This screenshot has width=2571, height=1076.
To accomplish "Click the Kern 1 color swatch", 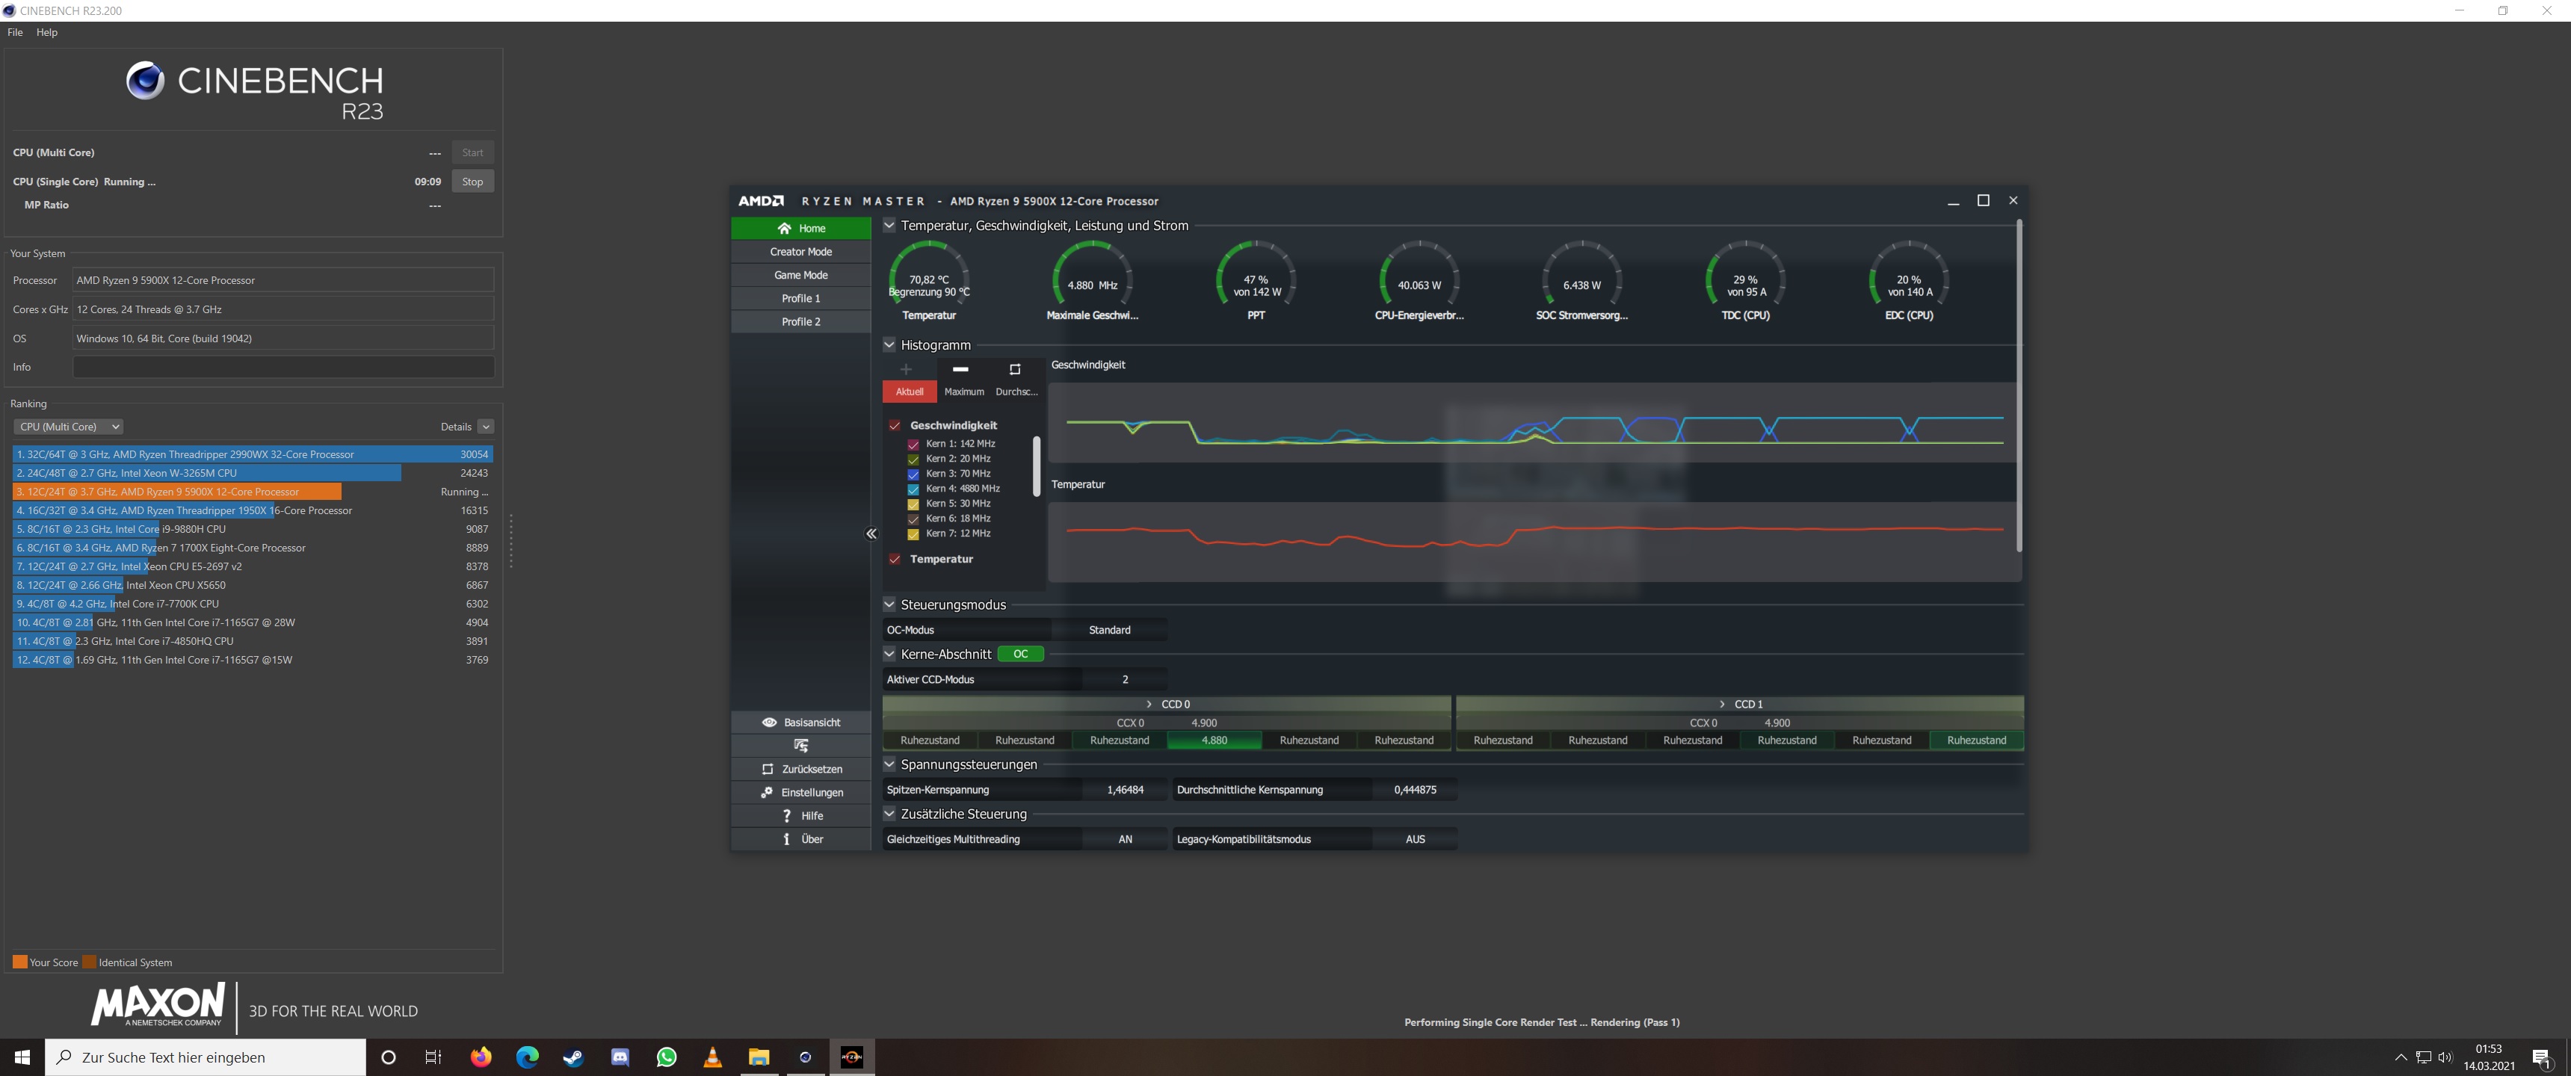I will coord(913,442).
